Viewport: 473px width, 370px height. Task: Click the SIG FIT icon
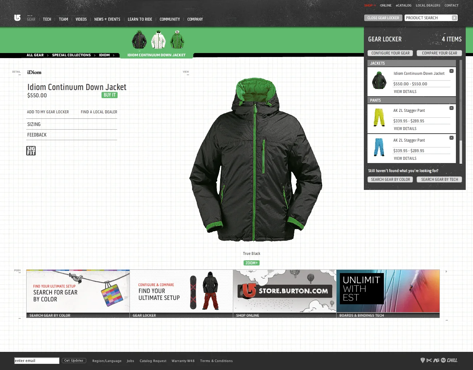click(x=31, y=151)
